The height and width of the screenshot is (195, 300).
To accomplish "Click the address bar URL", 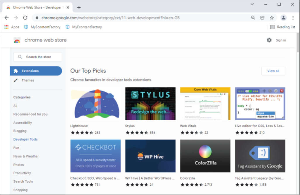I will click(x=110, y=18).
